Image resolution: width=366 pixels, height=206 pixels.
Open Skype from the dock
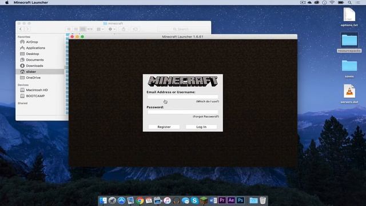click(x=194, y=200)
